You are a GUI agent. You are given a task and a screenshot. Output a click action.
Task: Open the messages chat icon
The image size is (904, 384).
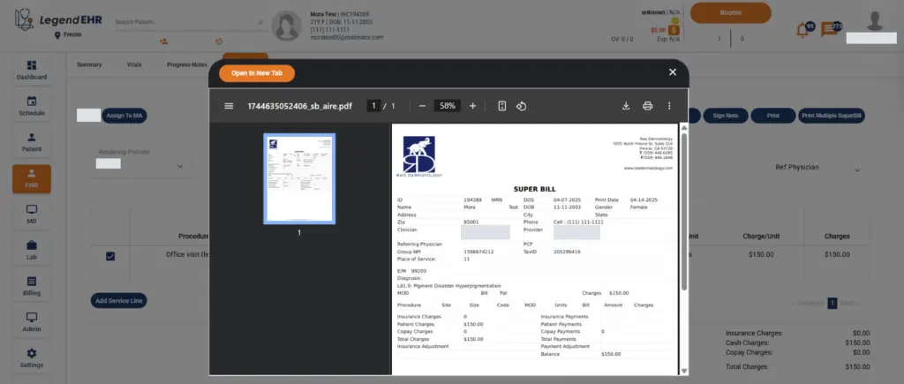point(829,29)
